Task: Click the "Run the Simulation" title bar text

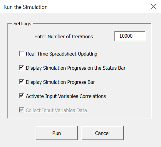Action: coord(26,7)
